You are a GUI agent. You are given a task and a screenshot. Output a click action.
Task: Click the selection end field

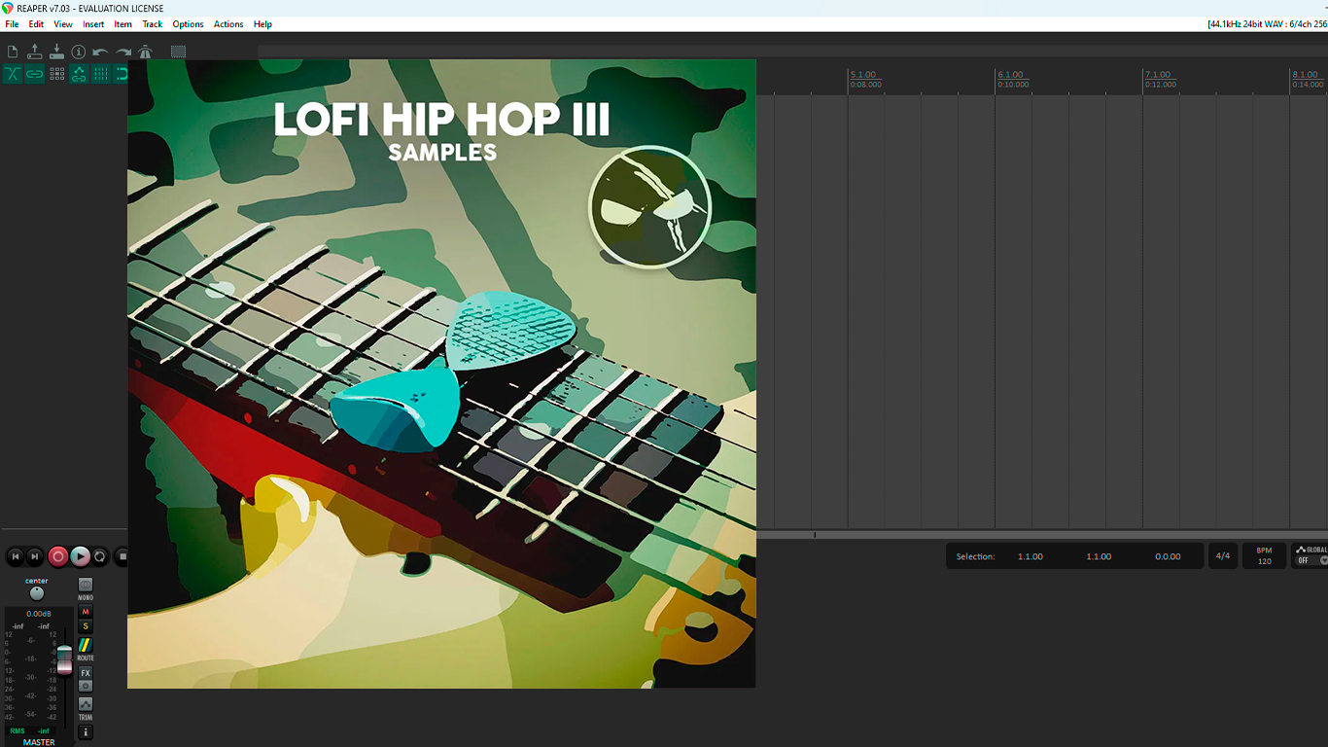(x=1099, y=556)
